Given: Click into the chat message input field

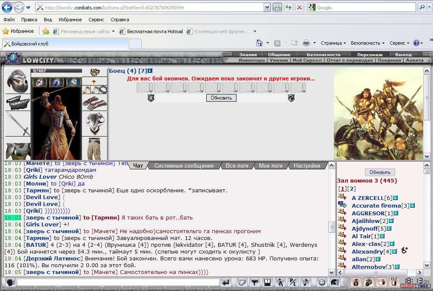Looking at the screenshot, I should tap(118, 282).
